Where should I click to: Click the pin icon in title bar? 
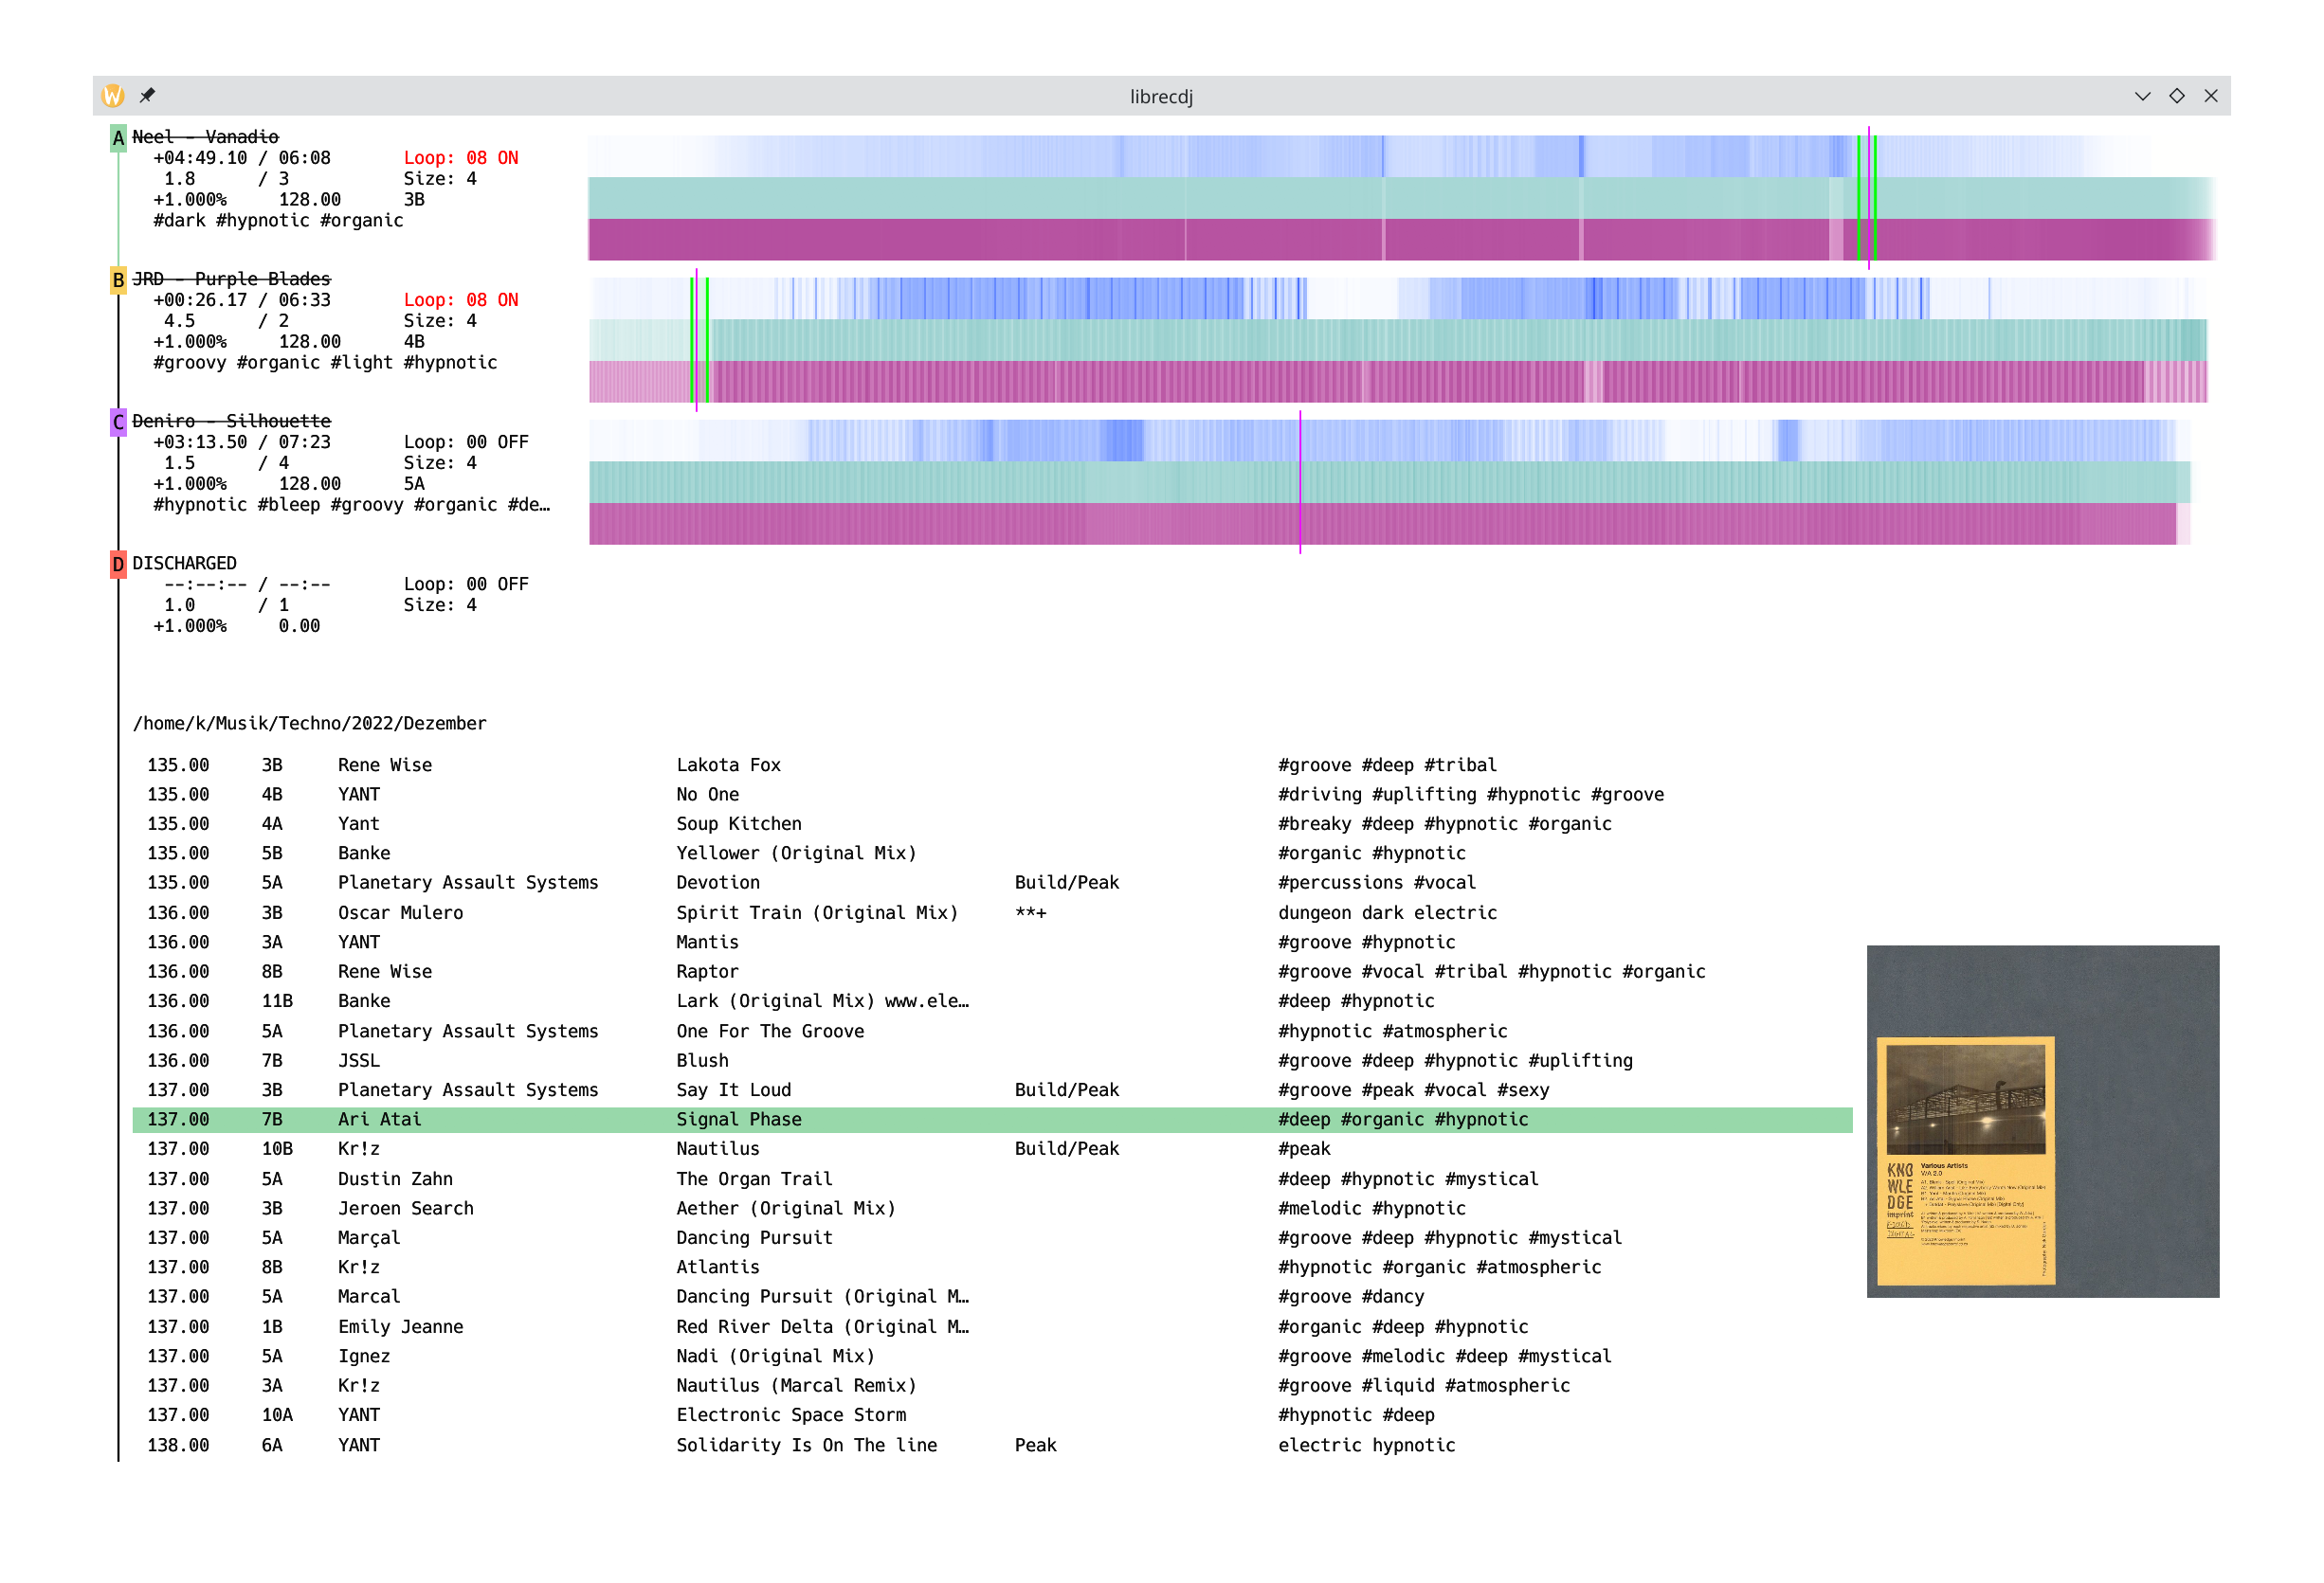click(147, 96)
